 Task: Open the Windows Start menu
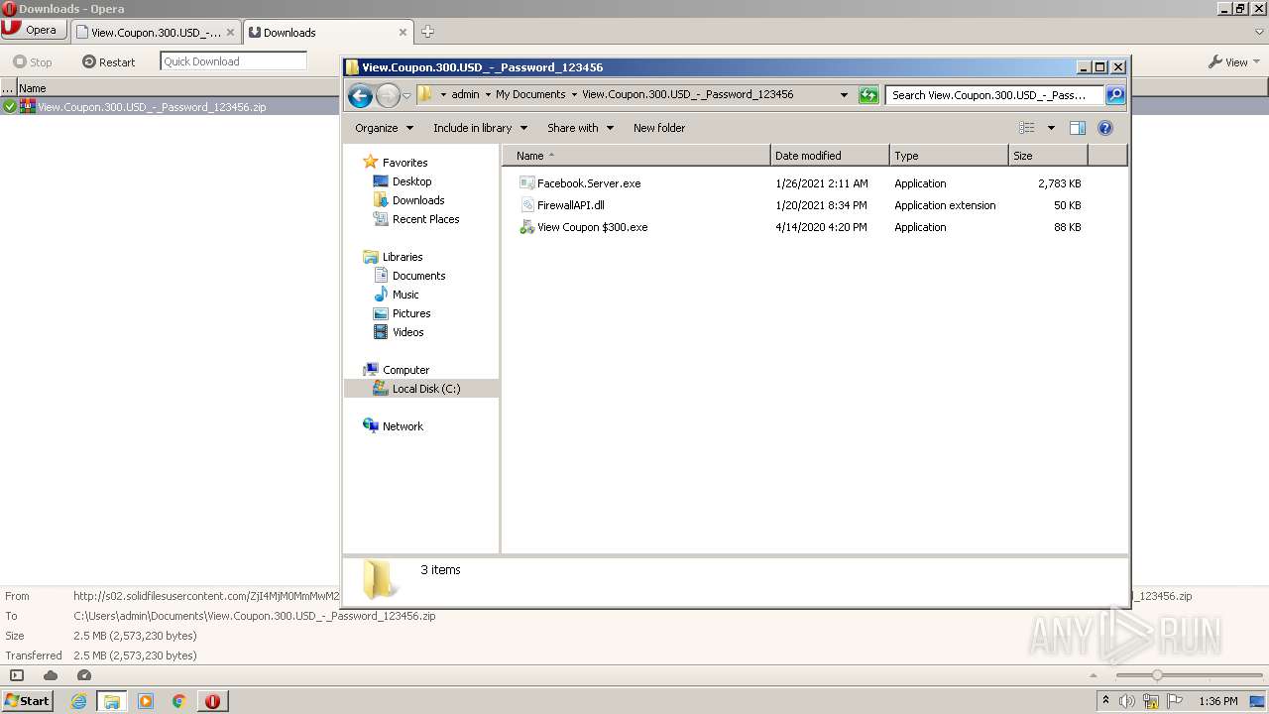28,700
